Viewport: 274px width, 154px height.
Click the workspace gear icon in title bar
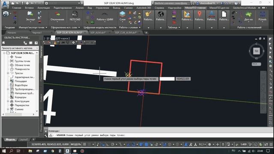pyautogui.click(x=47, y=3)
